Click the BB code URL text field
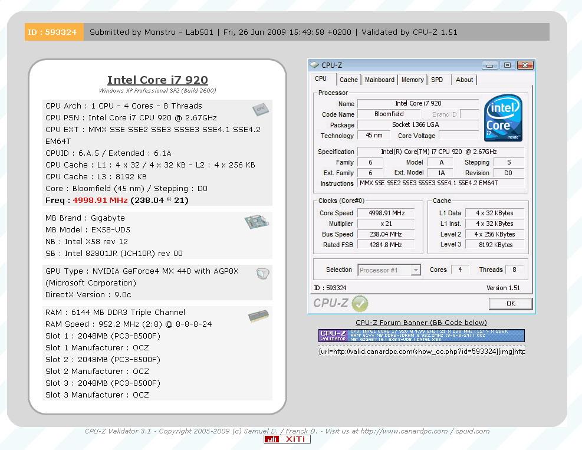Image resolution: width=582 pixels, height=450 pixels. coord(421,352)
